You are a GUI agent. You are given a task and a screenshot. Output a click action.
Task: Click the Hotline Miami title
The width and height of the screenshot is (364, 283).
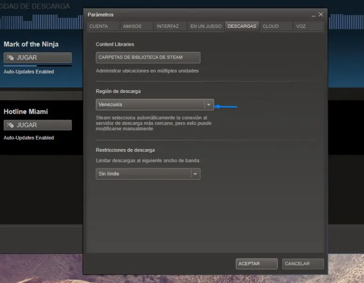click(26, 112)
